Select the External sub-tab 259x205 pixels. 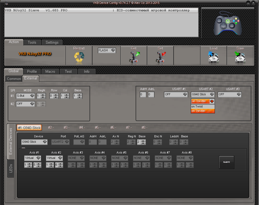coord(31,78)
